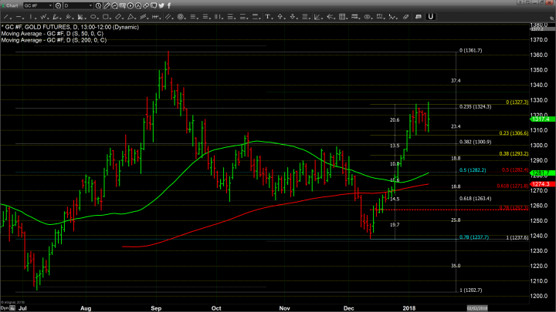This screenshot has height=312, width=556.
Task: Select the angle measure tool icon
Action: [317, 17]
